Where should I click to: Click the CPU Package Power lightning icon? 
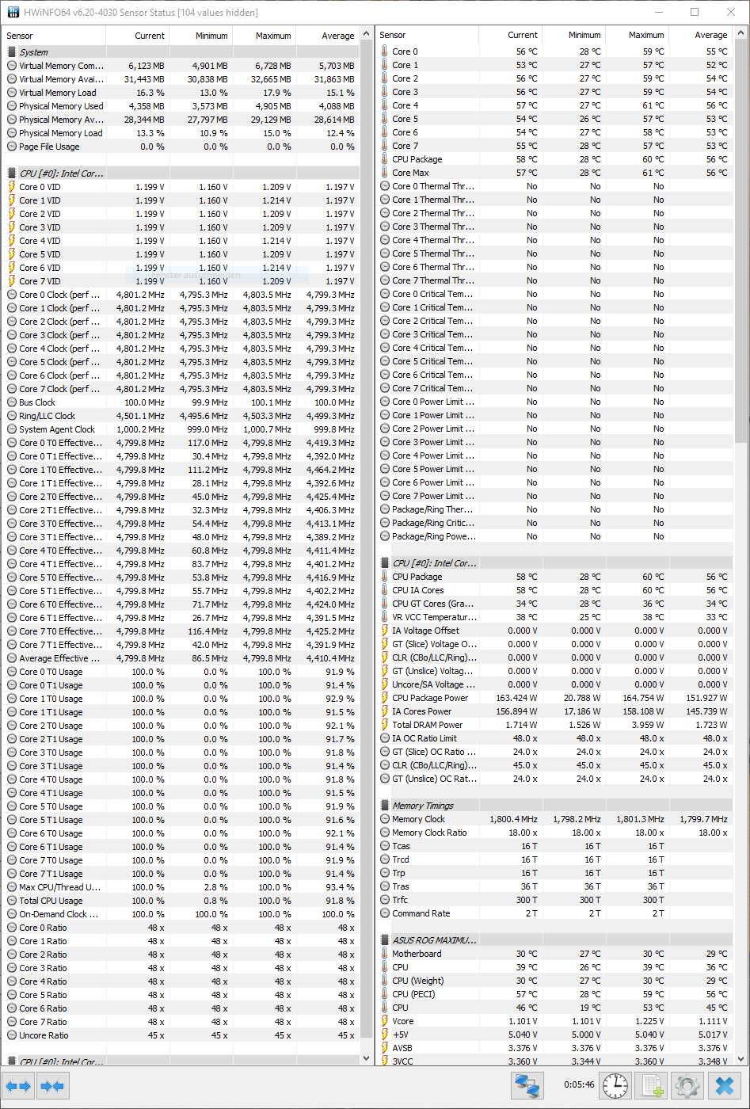(x=385, y=698)
